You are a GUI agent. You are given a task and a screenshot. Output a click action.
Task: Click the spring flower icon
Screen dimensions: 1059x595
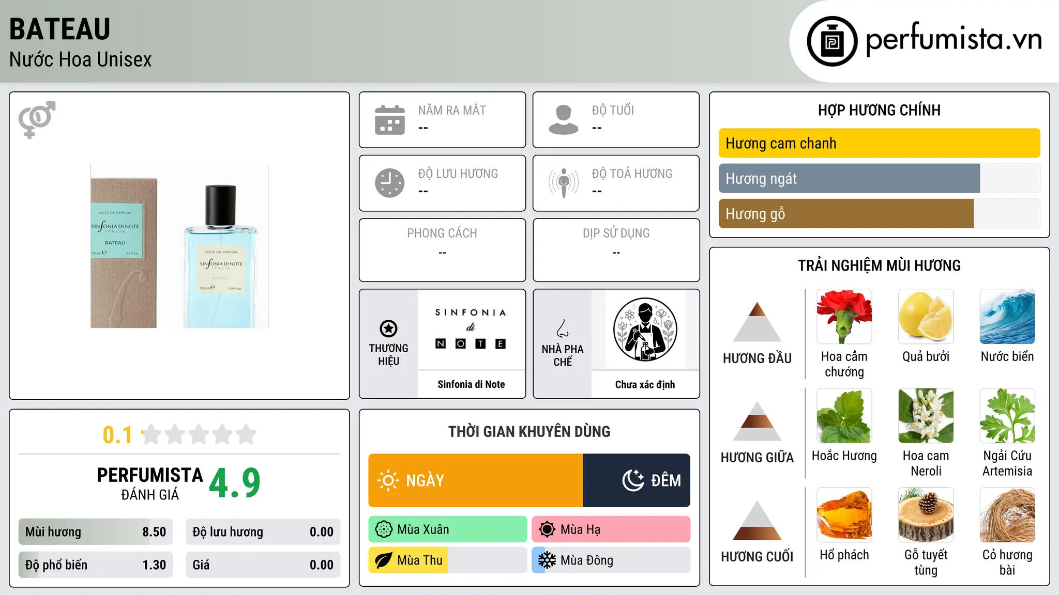click(x=384, y=529)
